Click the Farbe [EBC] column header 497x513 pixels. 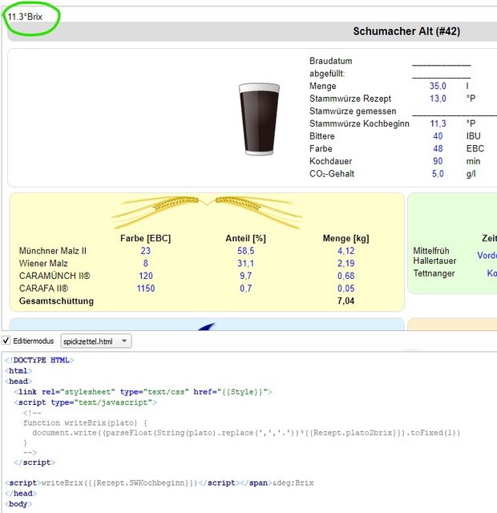tap(146, 238)
